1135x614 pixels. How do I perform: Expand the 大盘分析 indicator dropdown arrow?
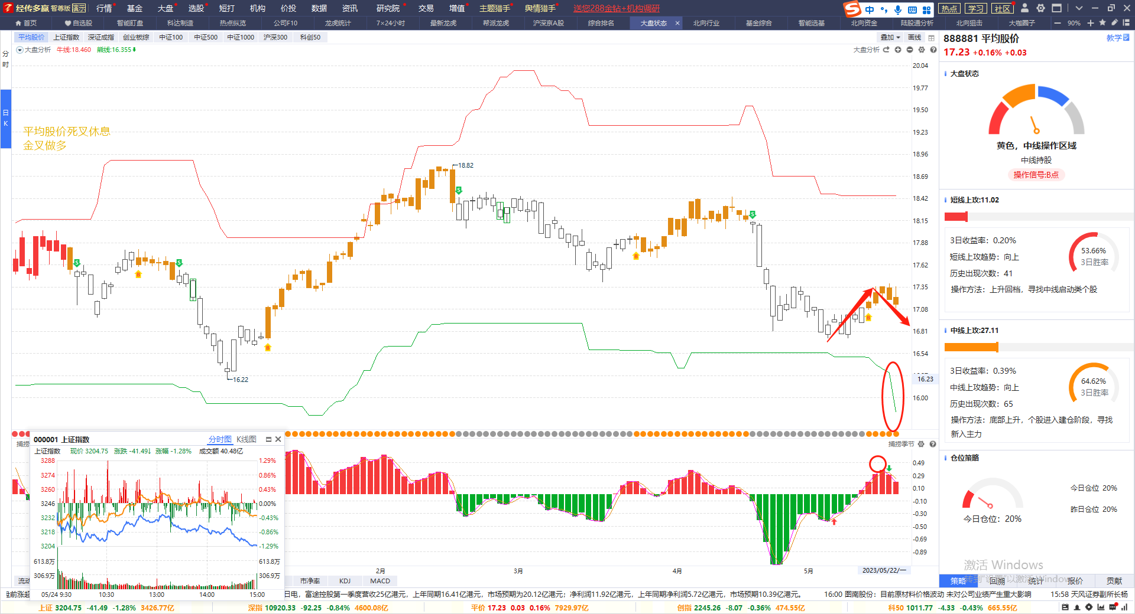point(20,50)
